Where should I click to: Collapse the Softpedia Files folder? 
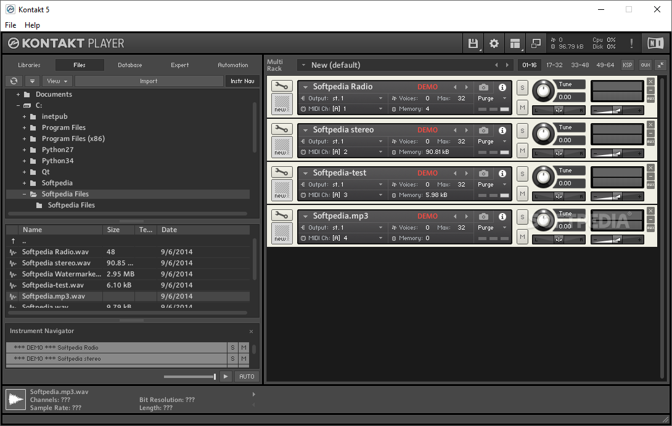(x=24, y=194)
